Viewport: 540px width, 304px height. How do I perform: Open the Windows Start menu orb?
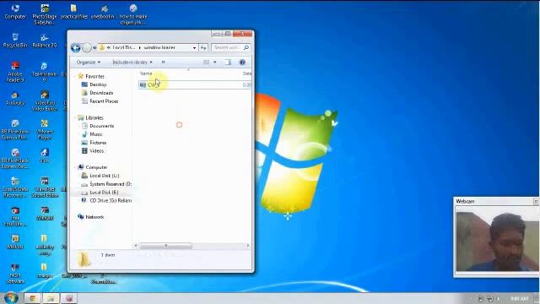(x=11, y=298)
